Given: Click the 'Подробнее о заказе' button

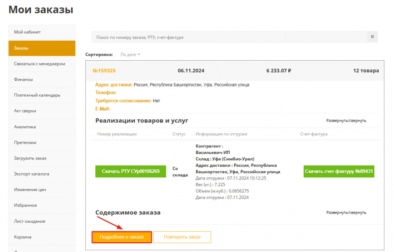Looking at the screenshot, I should click(122, 237).
